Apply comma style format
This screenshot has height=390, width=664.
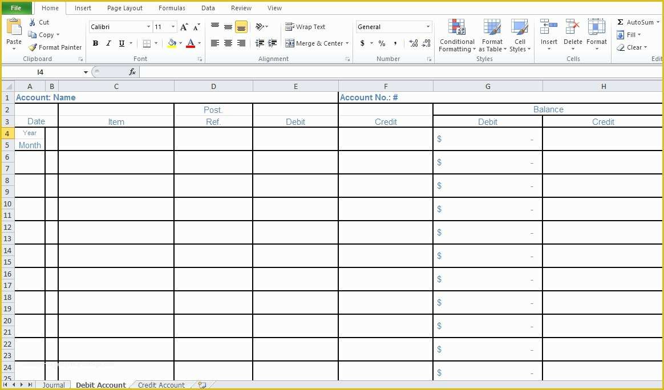[x=395, y=43]
